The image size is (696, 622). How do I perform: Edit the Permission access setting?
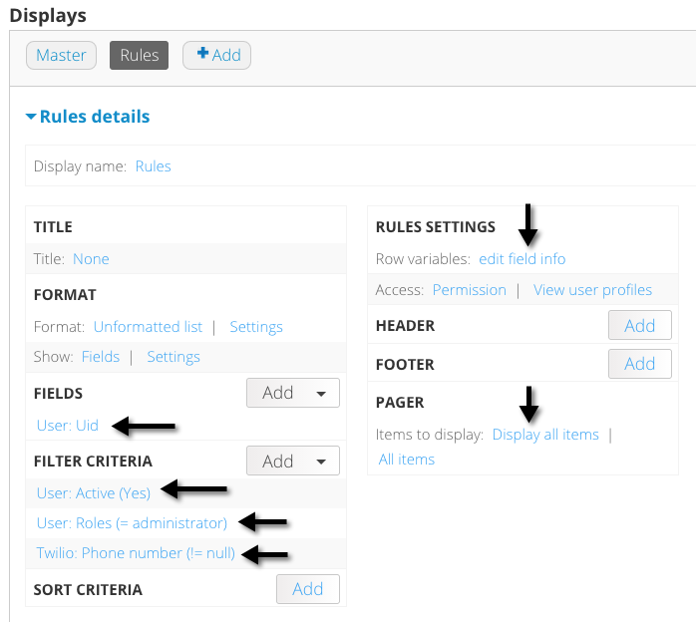[470, 290]
